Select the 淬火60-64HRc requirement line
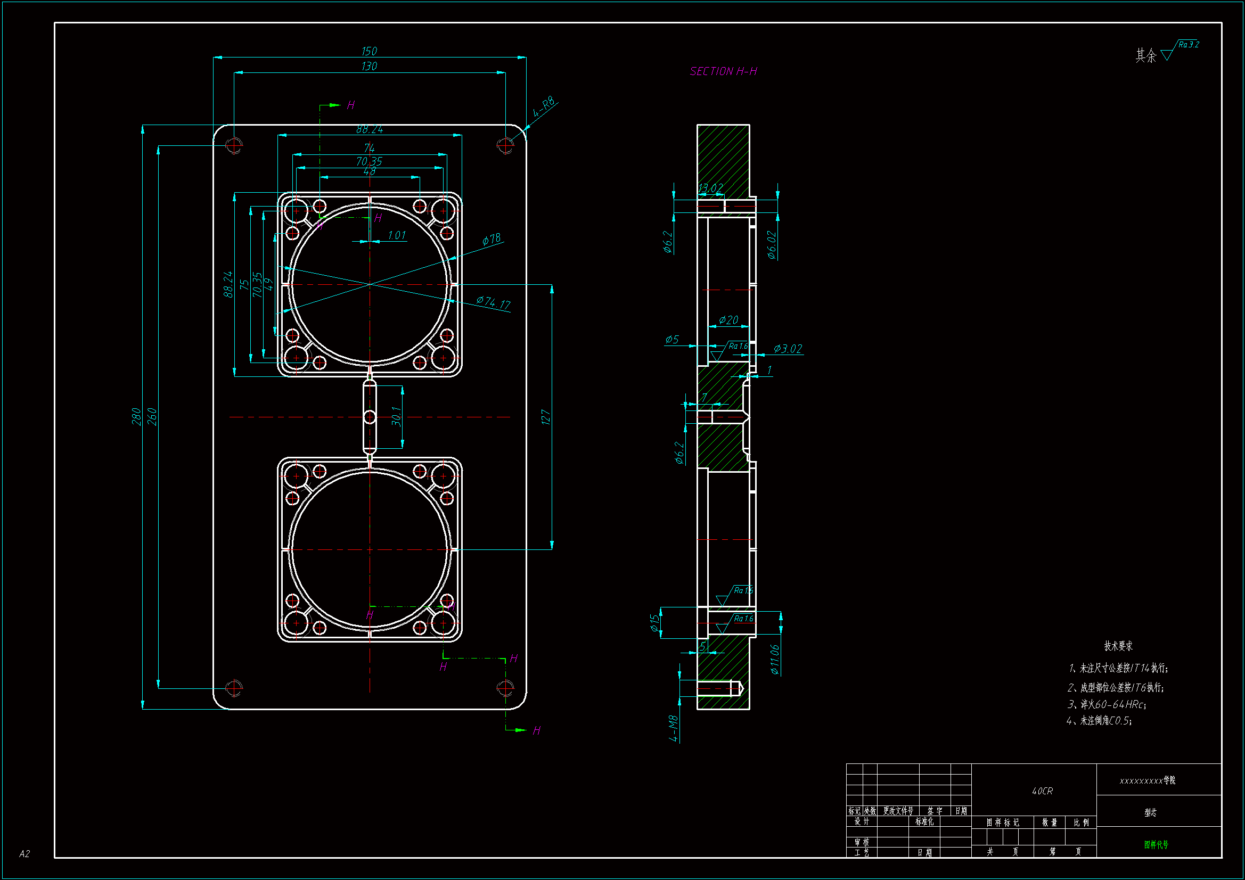 (x=1106, y=704)
